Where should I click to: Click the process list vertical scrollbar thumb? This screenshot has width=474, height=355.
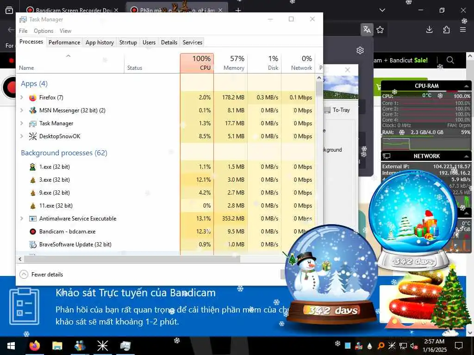(x=319, y=88)
